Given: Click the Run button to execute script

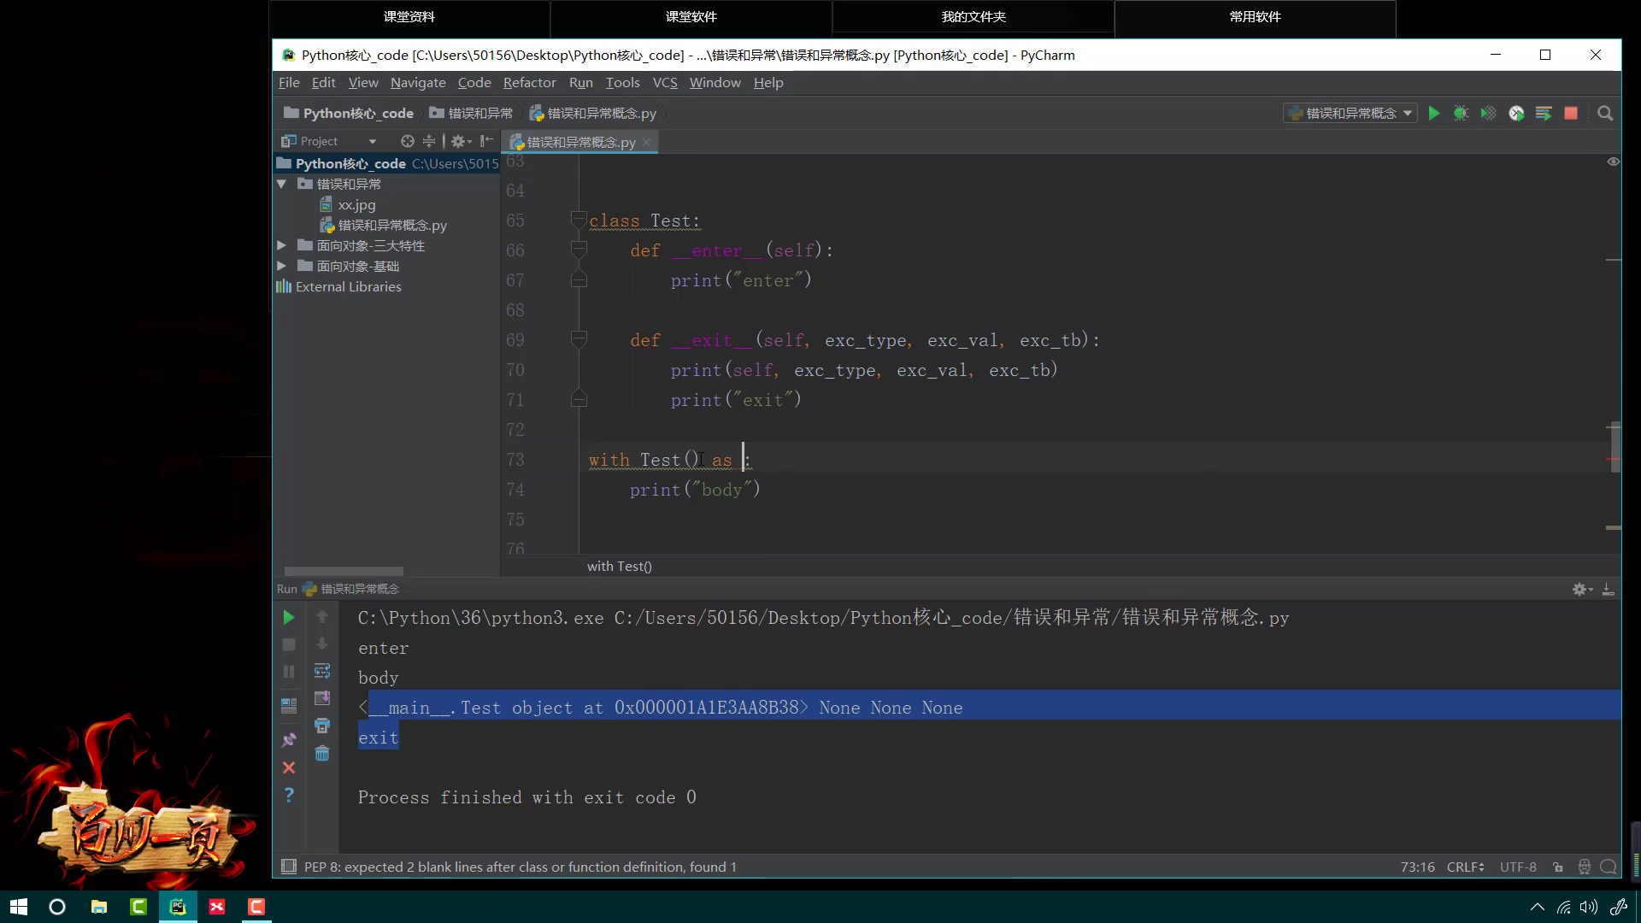Looking at the screenshot, I should click(x=1435, y=113).
